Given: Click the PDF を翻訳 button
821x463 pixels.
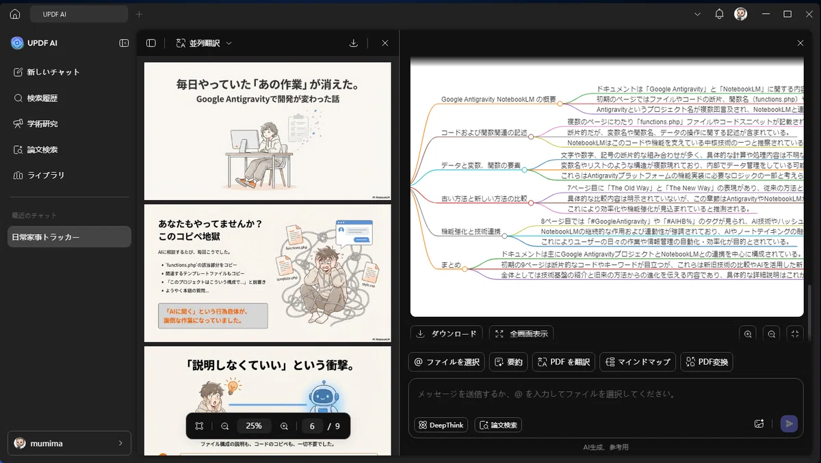Looking at the screenshot, I should point(564,362).
